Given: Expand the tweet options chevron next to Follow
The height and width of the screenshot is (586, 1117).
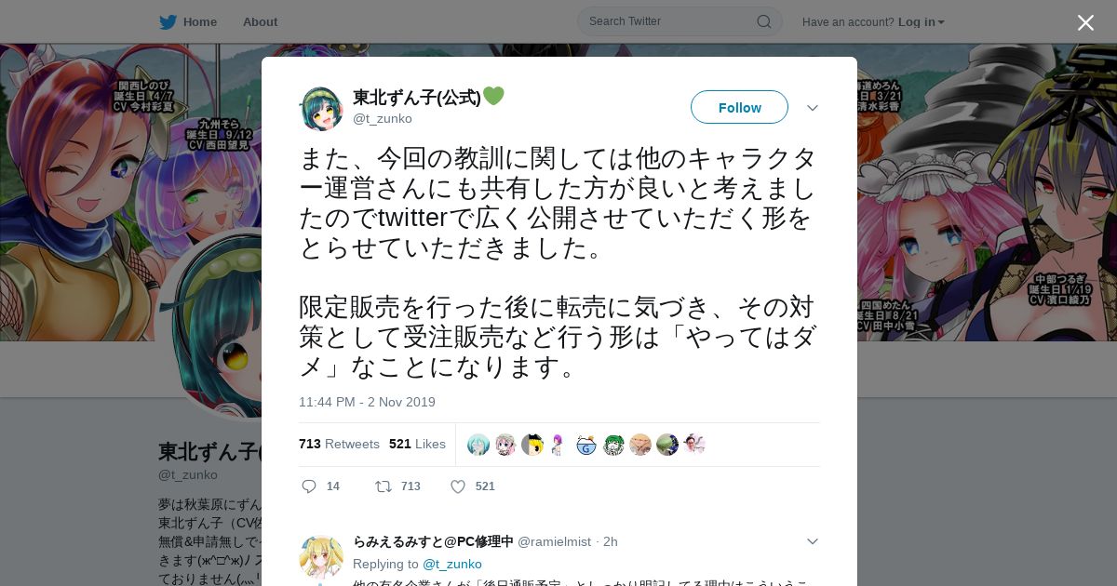Looking at the screenshot, I should (x=812, y=108).
